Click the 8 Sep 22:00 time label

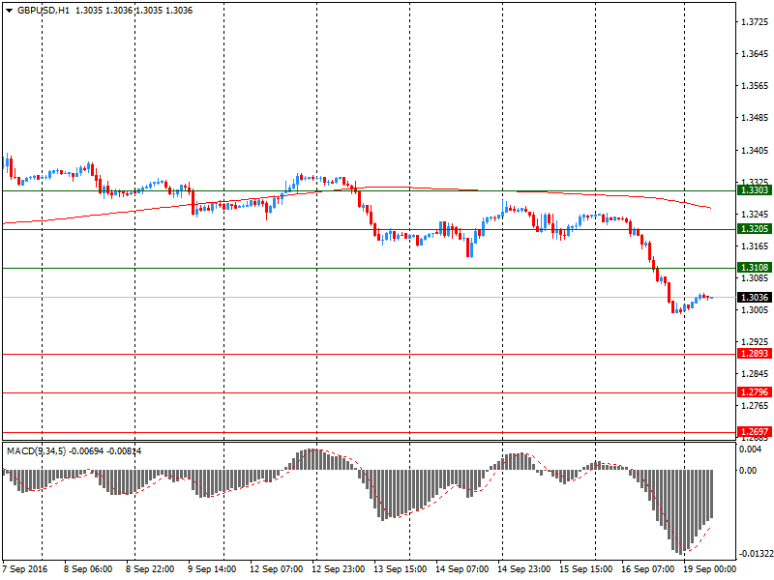click(150, 569)
